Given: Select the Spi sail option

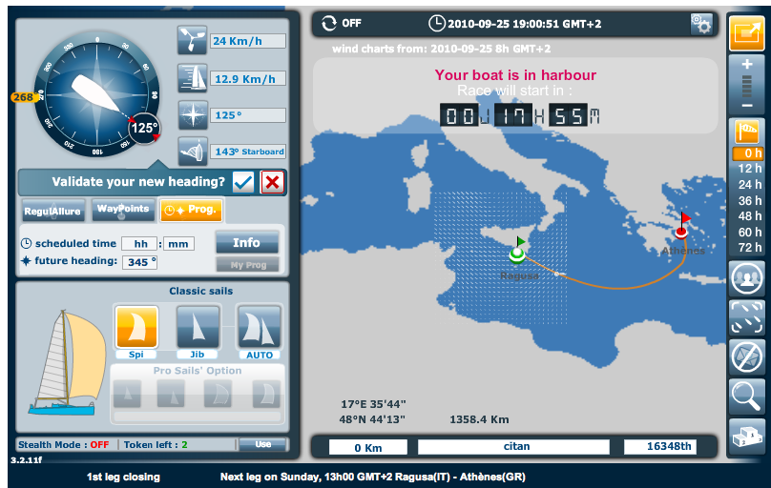Looking at the screenshot, I should (136, 330).
